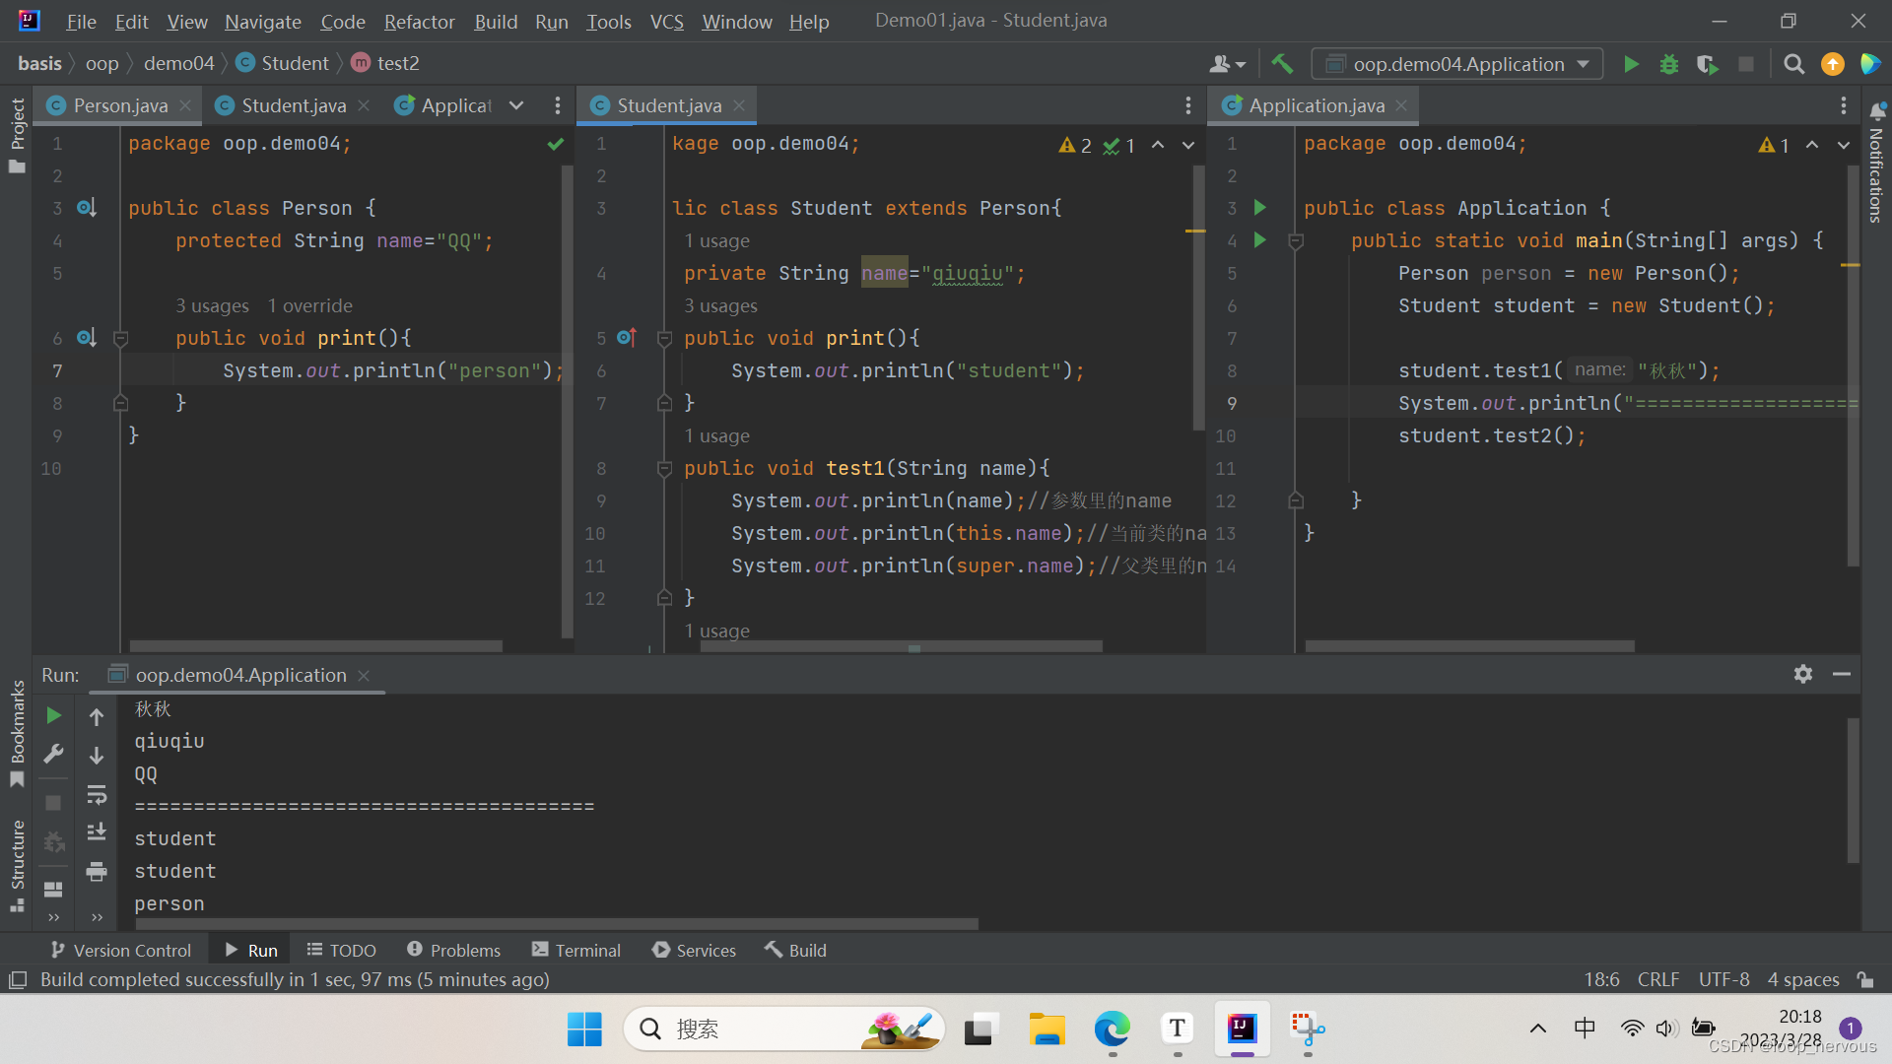Click overridden-method gutter icon on Person print
This screenshot has width=1892, height=1064.
[87, 338]
